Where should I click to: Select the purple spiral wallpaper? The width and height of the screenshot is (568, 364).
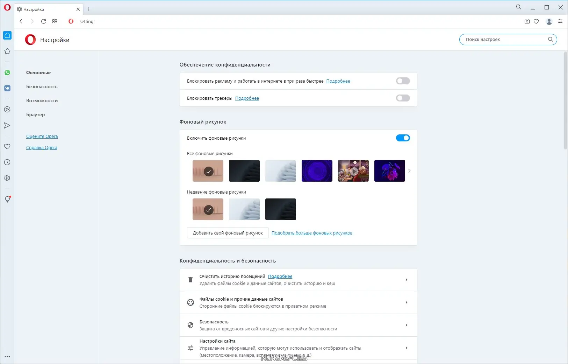317,171
